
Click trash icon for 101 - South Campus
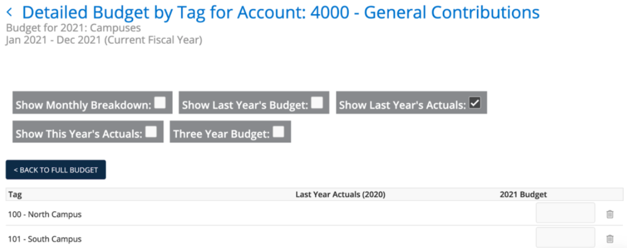610,239
